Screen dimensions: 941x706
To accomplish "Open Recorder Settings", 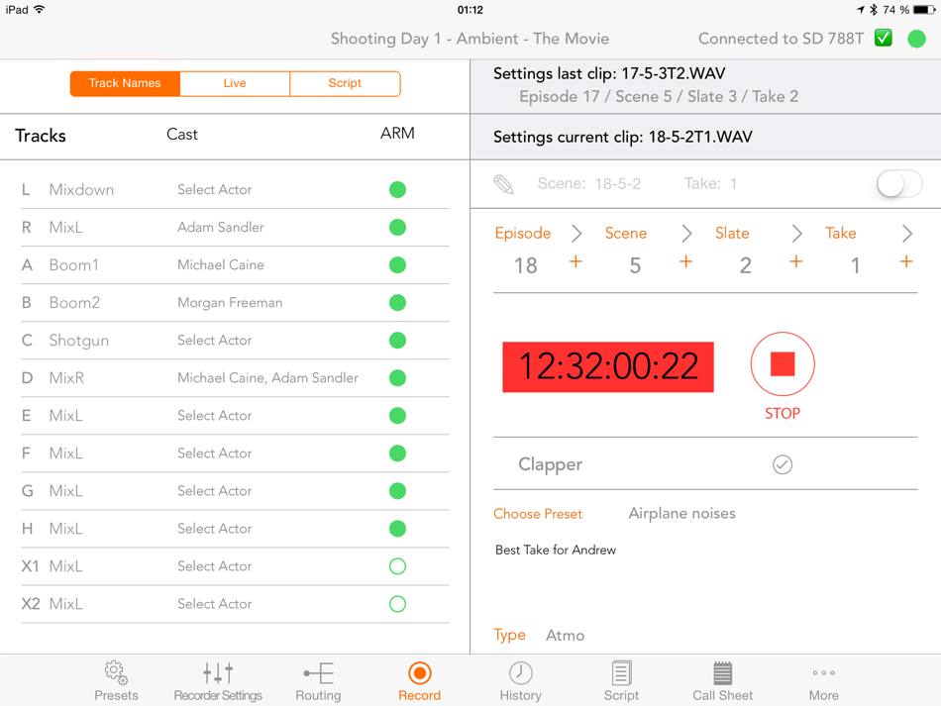I will [217, 681].
